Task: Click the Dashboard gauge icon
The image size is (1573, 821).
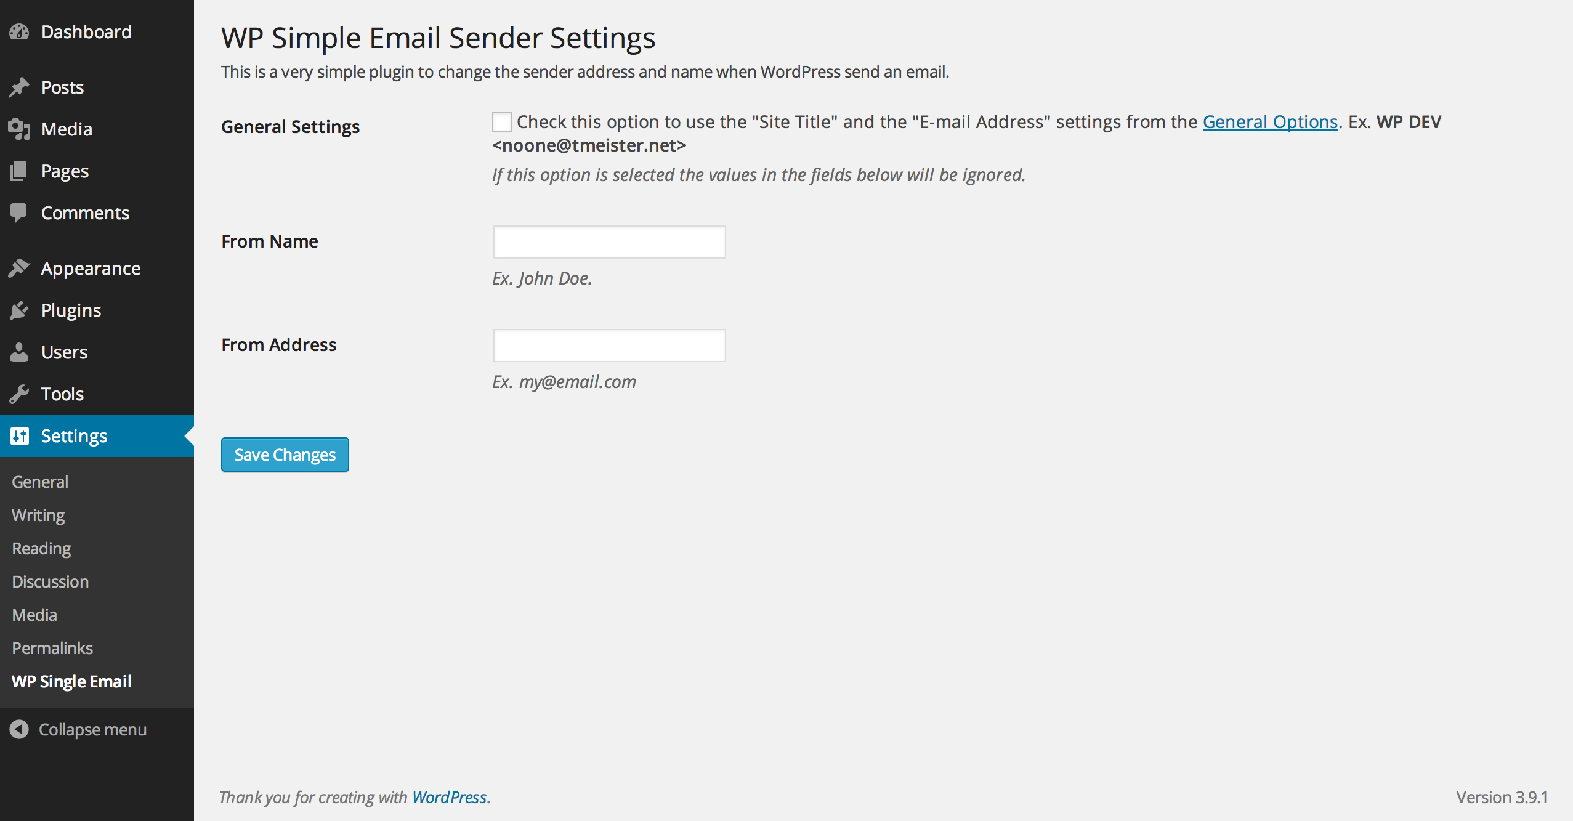Action: pyautogui.click(x=19, y=32)
